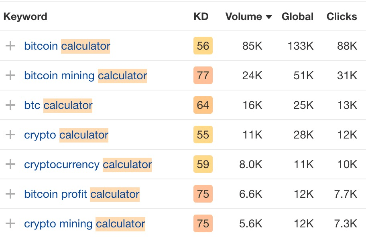This screenshot has width=366, height=237.
Task: Click the plus icon next to "btc calculator"
Action: pyautogui.click(x=10, y=105)
